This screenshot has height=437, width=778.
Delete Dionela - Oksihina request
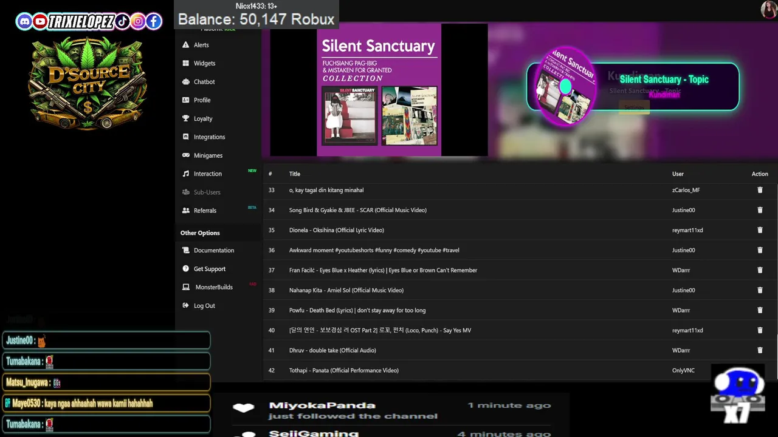[x=760, y=230]
